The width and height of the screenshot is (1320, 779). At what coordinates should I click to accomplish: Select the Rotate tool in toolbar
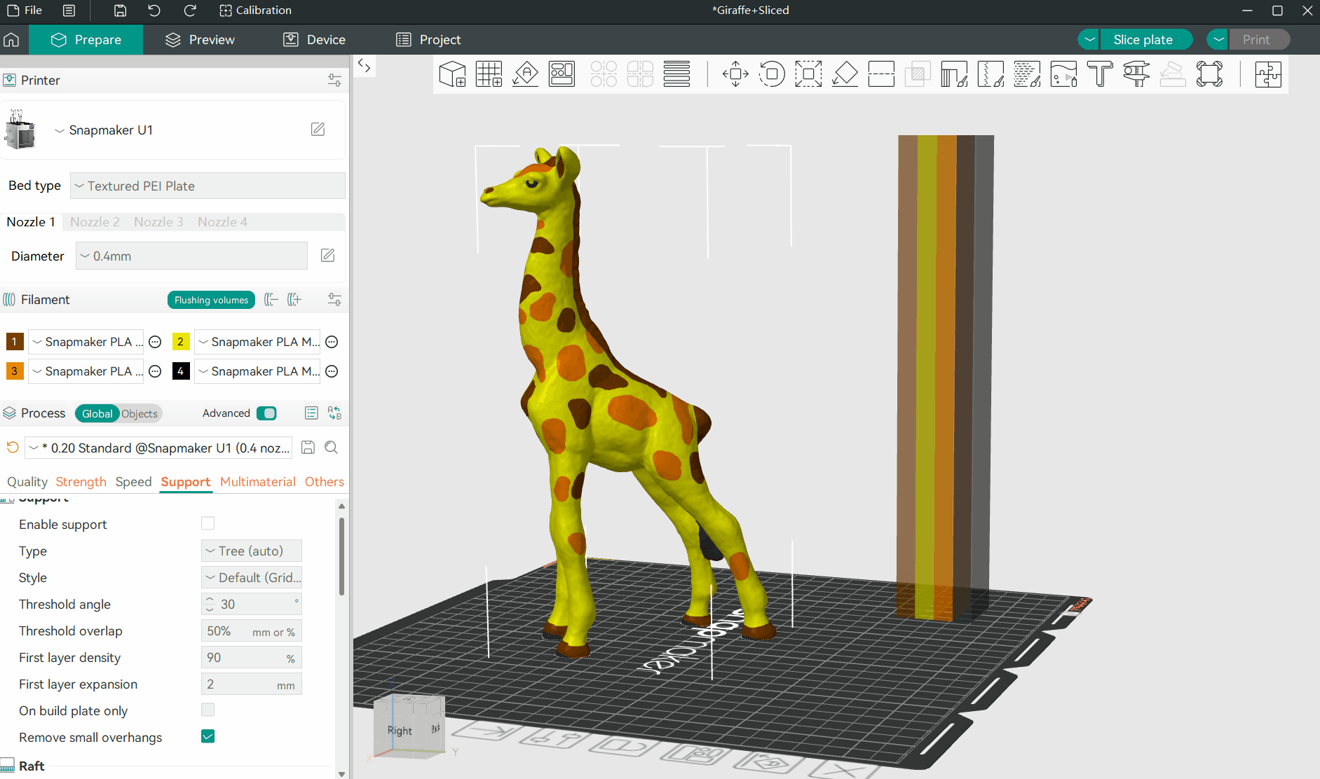click(x=772, y=74)
